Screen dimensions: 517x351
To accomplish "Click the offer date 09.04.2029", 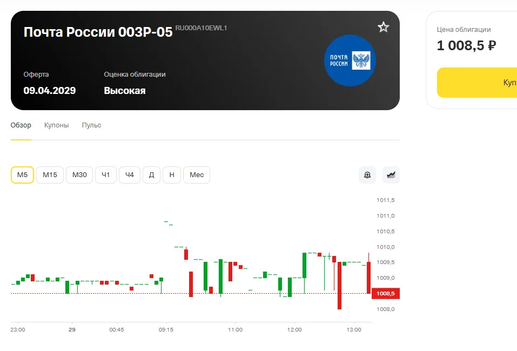I will coord(50,90).
